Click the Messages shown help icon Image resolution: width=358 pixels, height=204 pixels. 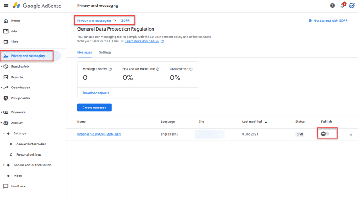click(110, 69)
